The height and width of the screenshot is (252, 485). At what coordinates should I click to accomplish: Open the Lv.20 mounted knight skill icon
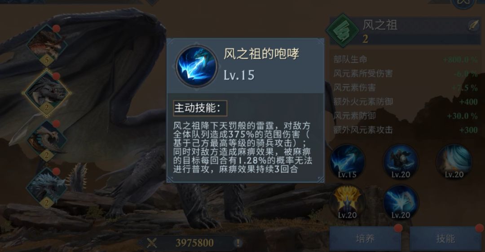click(x=401, y=162)
